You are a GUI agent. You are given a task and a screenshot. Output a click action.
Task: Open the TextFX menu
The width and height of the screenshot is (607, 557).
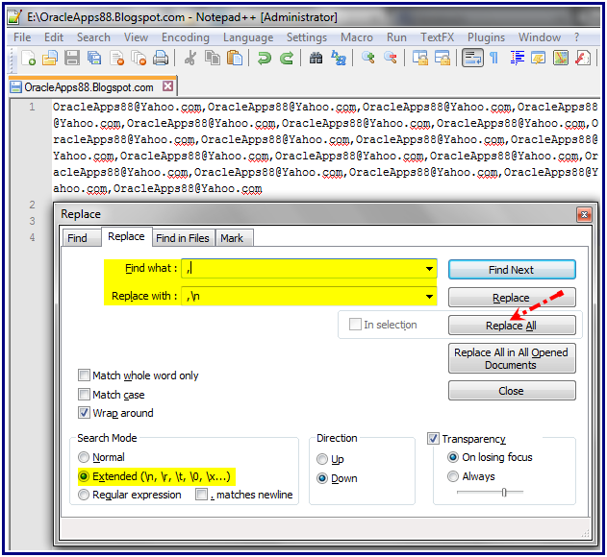click(x=438, y=37)
